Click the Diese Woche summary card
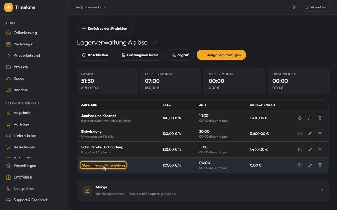Screen dimensions: 337x210 [298, 81]
